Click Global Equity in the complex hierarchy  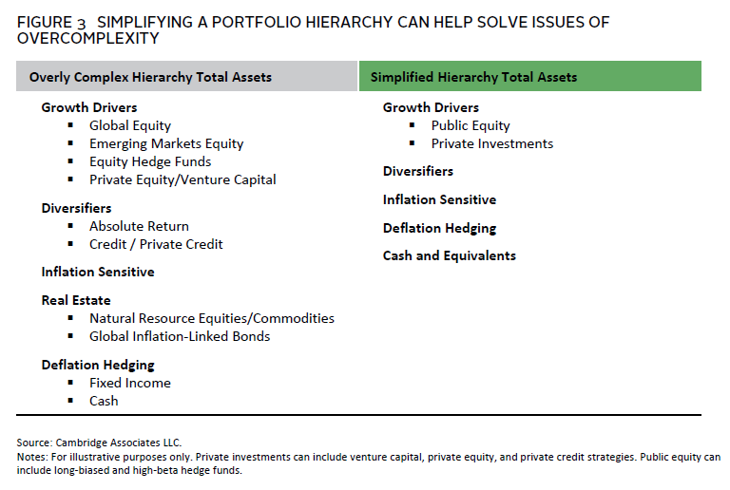pyautogui.click(x=130, y=125)
